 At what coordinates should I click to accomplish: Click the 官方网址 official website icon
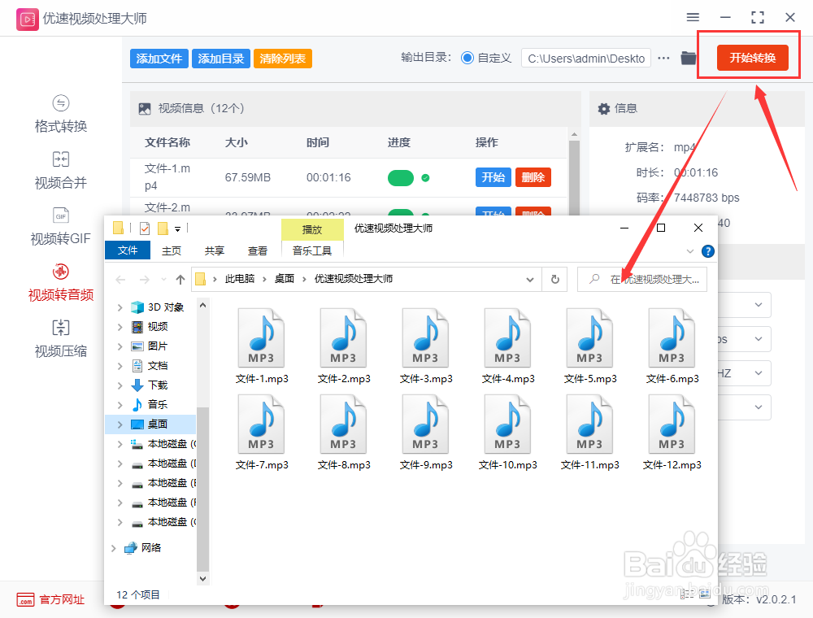pyautogui.click(x=25, y=600)
